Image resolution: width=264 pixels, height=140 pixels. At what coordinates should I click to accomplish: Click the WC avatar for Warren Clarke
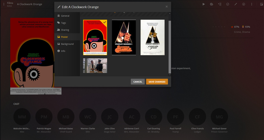88,117
